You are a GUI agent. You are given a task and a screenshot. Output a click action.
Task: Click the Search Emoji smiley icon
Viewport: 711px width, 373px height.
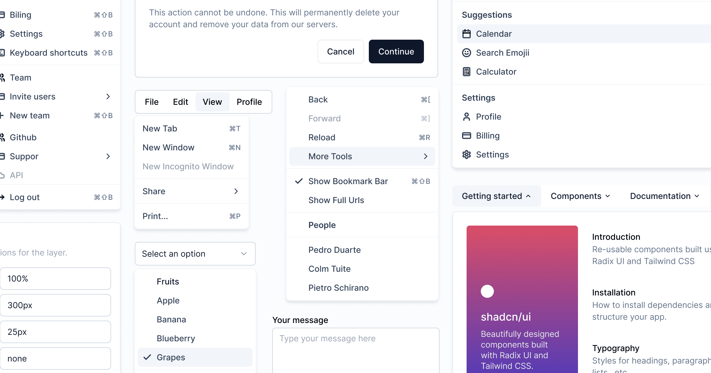pos(467,53)
